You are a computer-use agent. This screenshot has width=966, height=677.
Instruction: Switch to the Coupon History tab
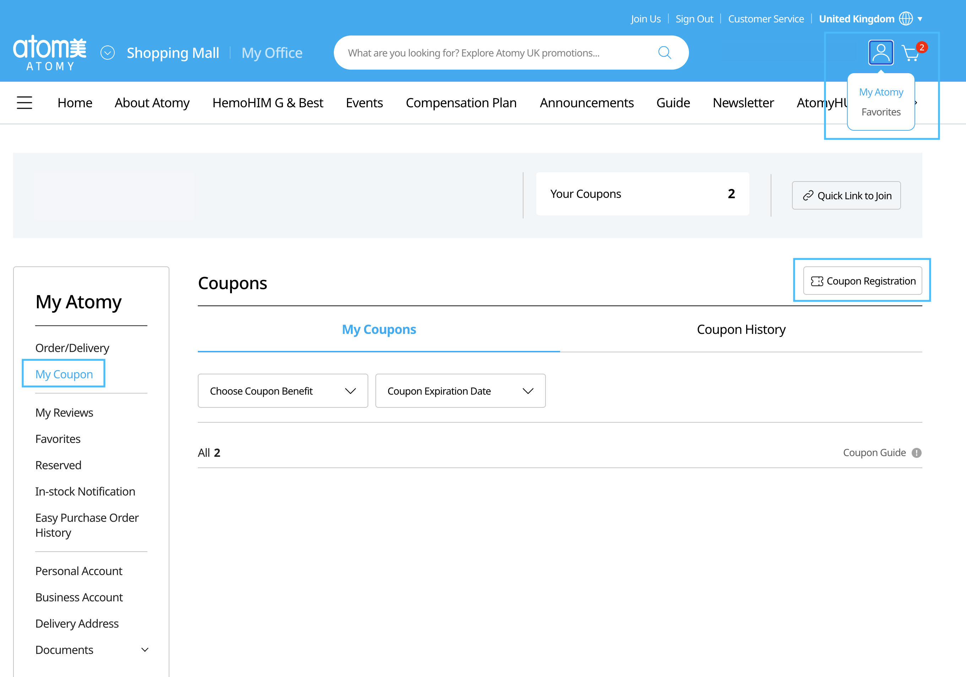coord(741,330)
